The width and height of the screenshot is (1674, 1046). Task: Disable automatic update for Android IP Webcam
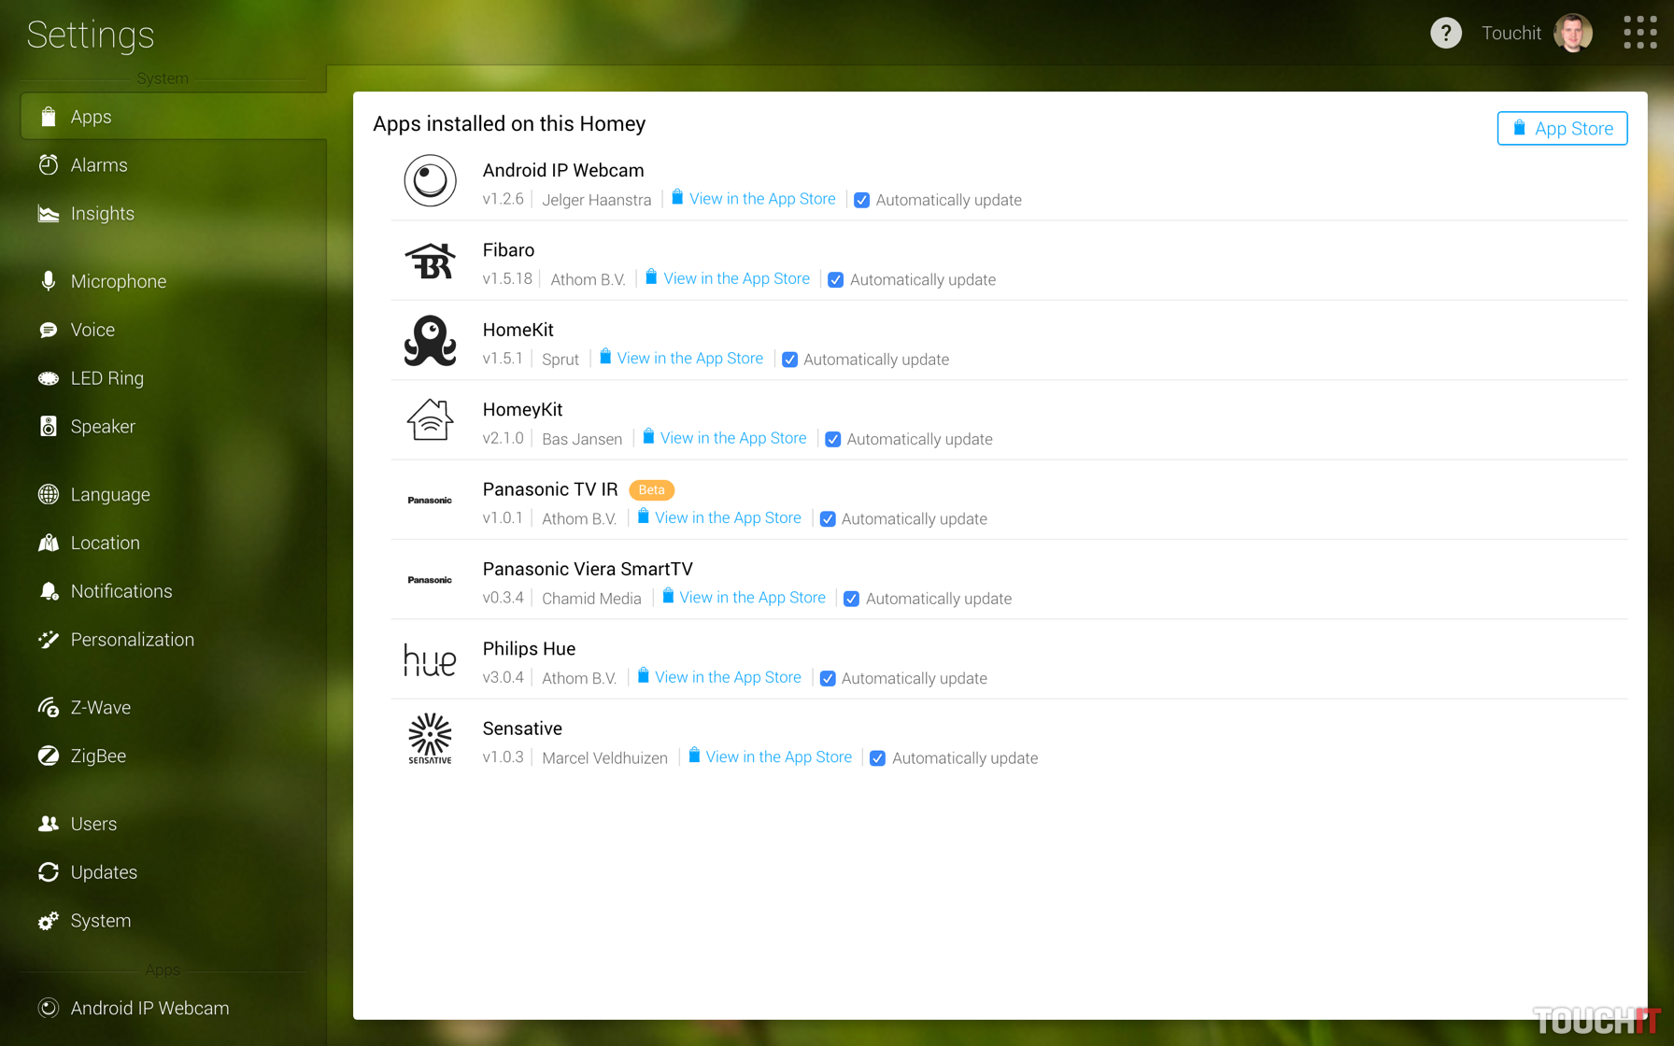pos(861,200)
